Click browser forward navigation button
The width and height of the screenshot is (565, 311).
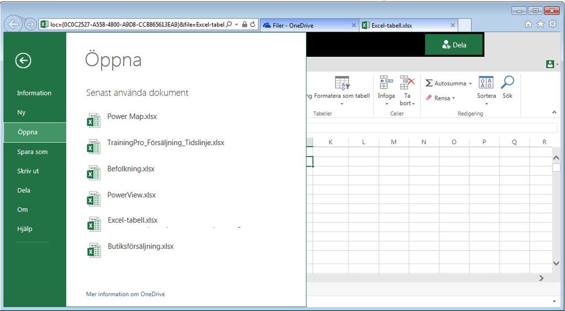tap(30, 24)
